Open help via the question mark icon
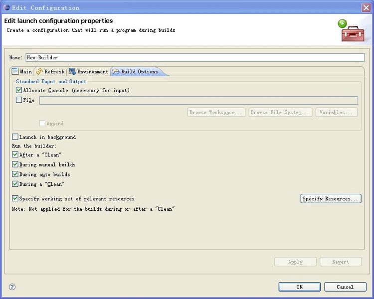 [x=12, y=287]
